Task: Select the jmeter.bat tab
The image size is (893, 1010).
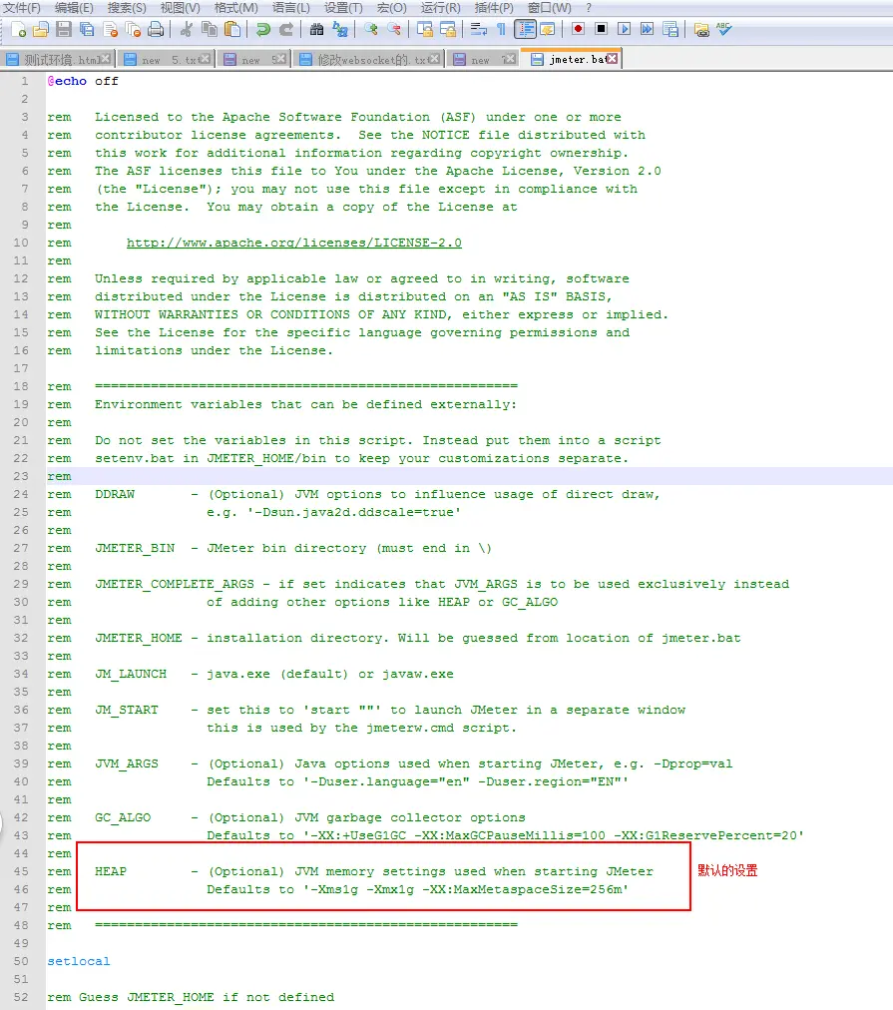Action: click(571, 59)
